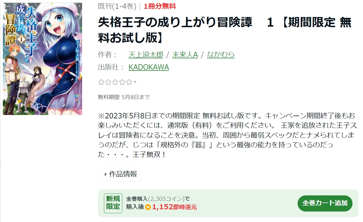Click the 1,152即時還元 reward text
Image resolution: width=363 pixels, height=222 pixels.
[174, 207]
